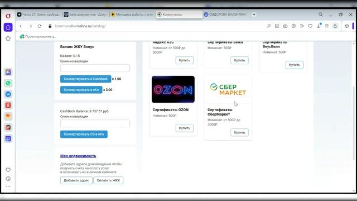
Task: Open downloads toolbar icon
Action: click(x=319, y=26)
